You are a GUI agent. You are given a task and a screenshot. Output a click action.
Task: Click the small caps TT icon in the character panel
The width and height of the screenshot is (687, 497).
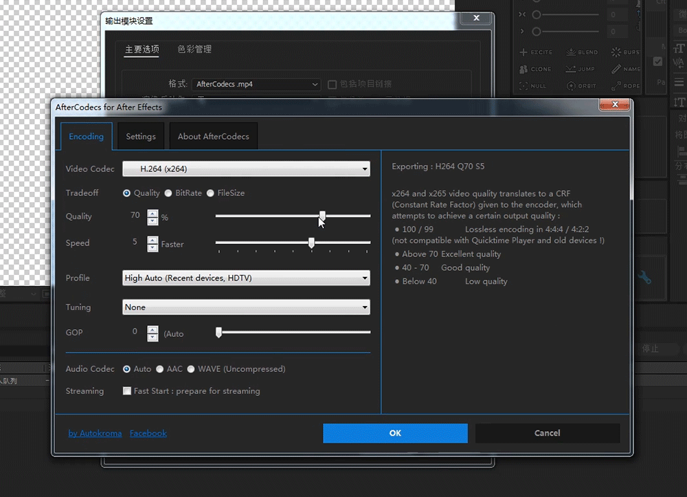point(679,48)
